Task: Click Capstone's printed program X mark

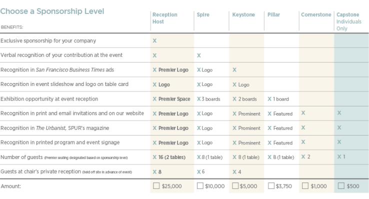Action: [x=339, y=142]
